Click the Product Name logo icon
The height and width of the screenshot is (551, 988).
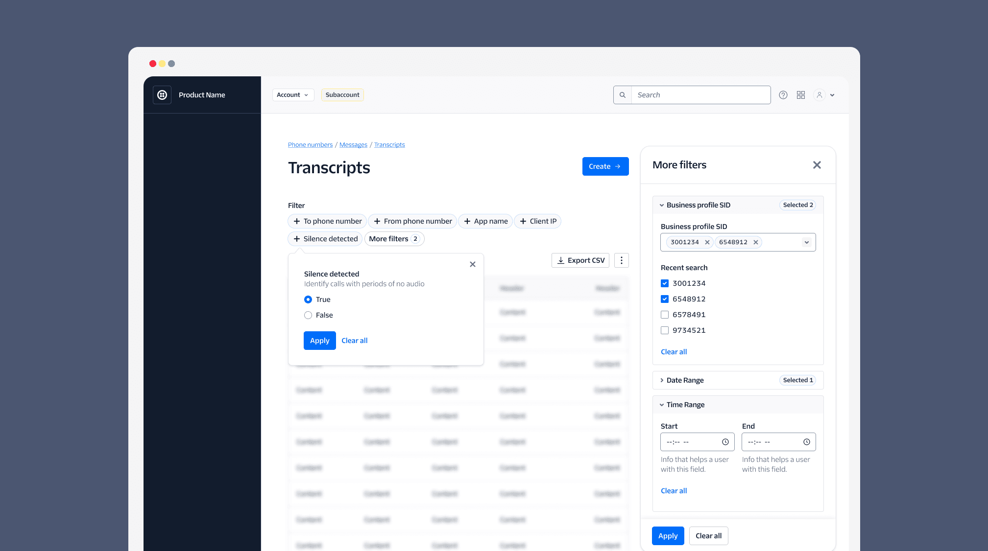click(162, 94)
